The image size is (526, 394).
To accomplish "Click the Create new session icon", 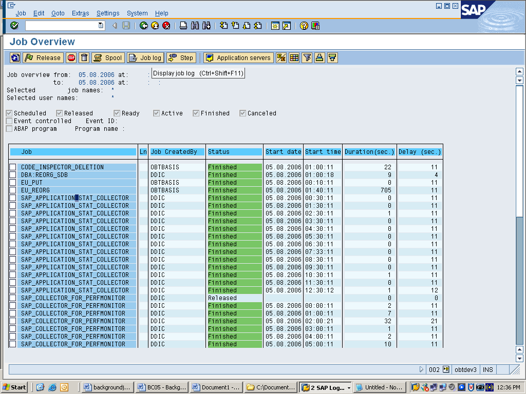I will [x=275, y=26].
